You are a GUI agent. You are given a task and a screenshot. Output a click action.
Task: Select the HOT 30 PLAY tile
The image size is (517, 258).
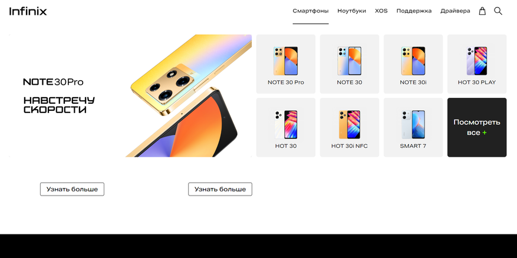pyautogui.click(x=477, y=64)
